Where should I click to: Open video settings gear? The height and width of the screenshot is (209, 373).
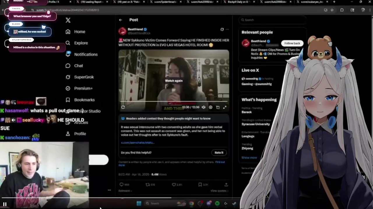pyautogui.click(x=211, y=107)
